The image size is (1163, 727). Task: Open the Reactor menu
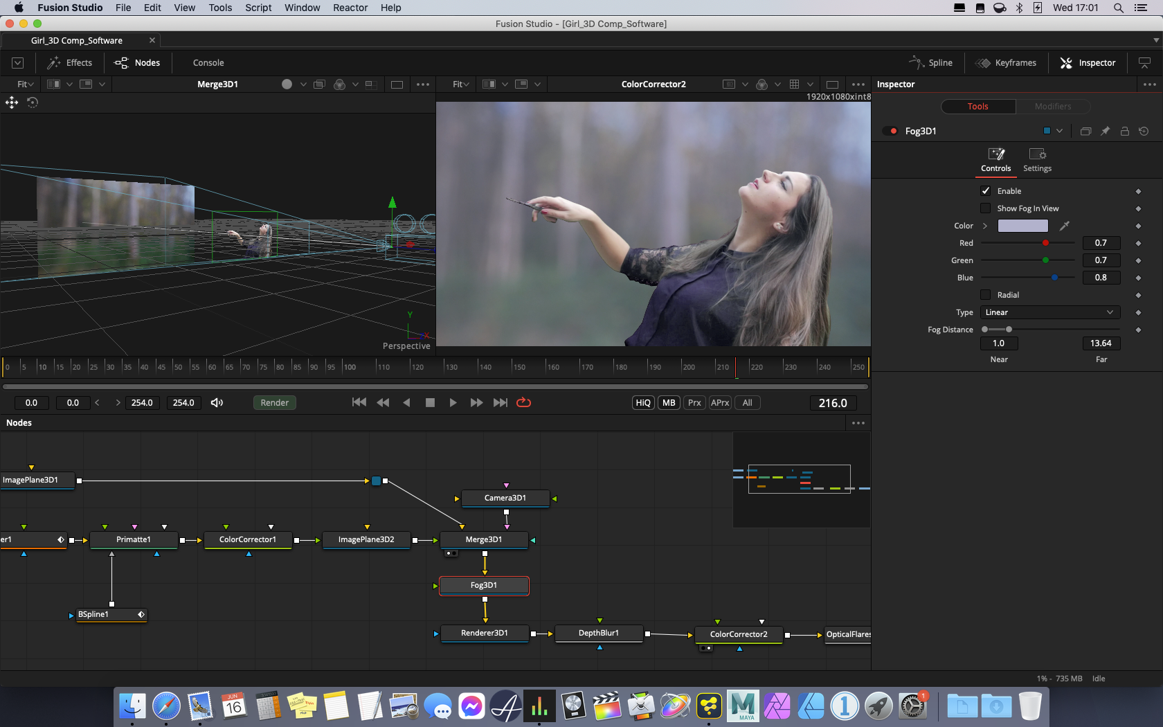pos(350,8)
